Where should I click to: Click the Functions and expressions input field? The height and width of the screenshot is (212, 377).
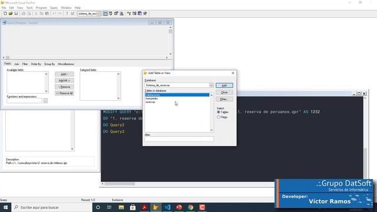pyautogui.click(x=24, y=101)
